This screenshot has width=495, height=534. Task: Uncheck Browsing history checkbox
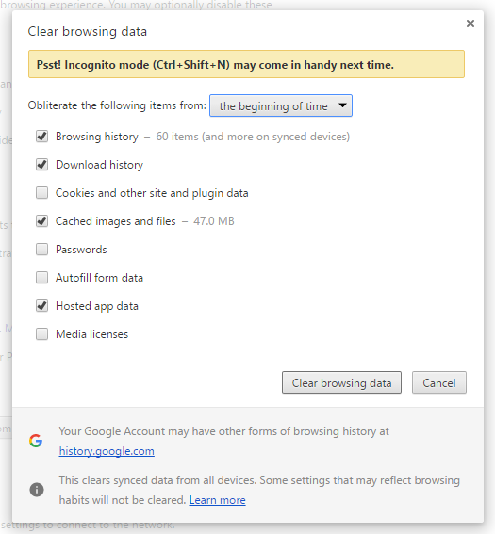41,137
